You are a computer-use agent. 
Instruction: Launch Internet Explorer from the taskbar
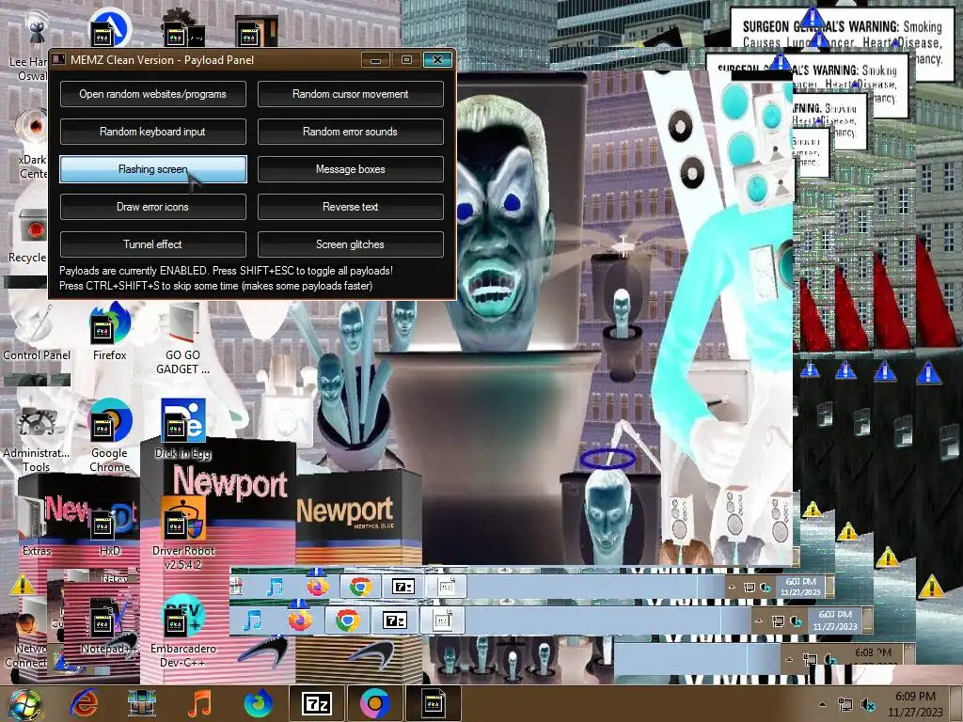pos(84,703)
